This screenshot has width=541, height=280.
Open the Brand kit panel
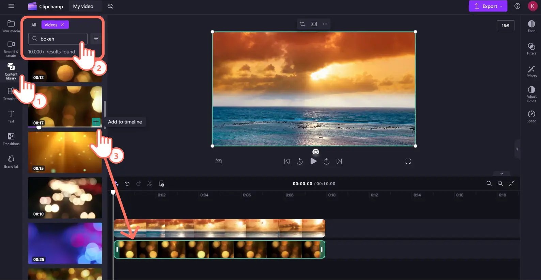[11, 162]
